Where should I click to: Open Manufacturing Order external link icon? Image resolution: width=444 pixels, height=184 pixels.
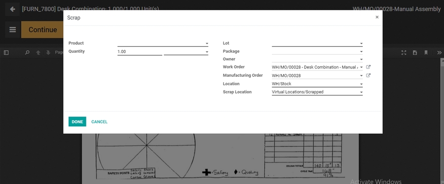coord(368,75)
